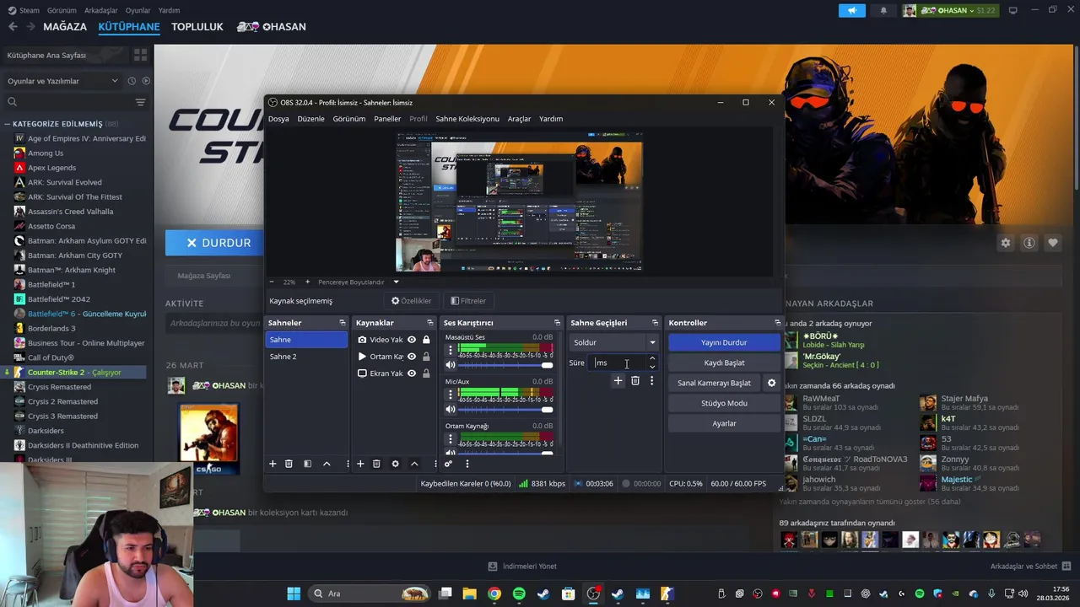Move source up with the Kaynaklar arrow
This screenshot has width=1080, height=607.
[x=414, y=464]
